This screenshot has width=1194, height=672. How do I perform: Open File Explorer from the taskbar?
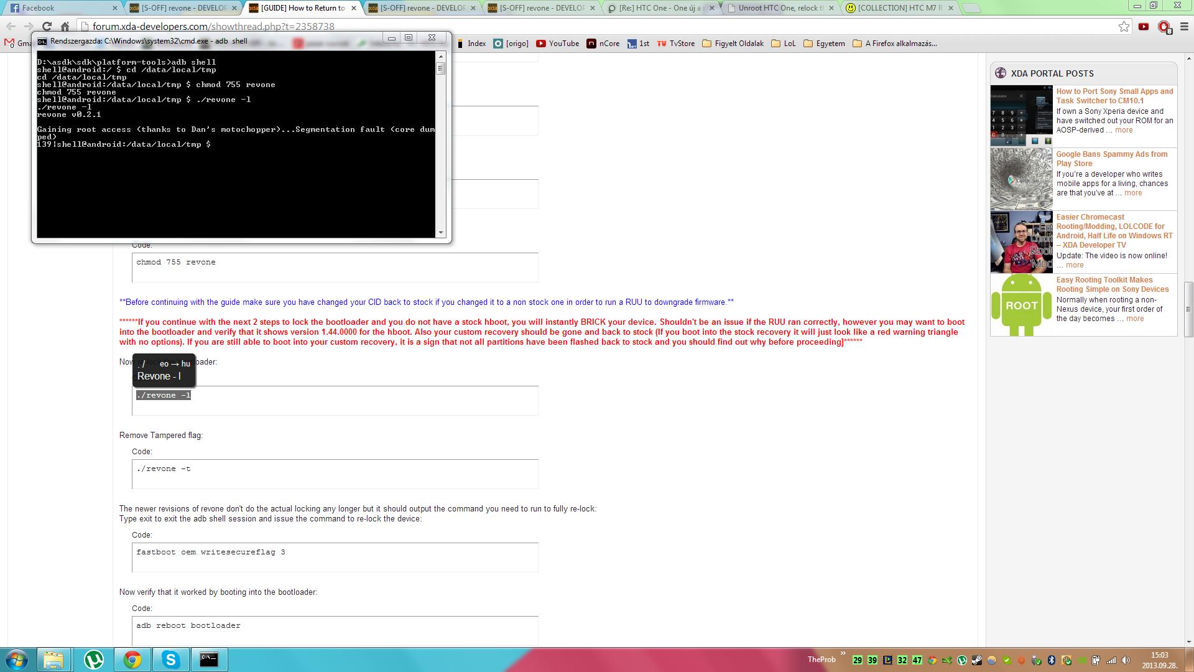[53, 660]
